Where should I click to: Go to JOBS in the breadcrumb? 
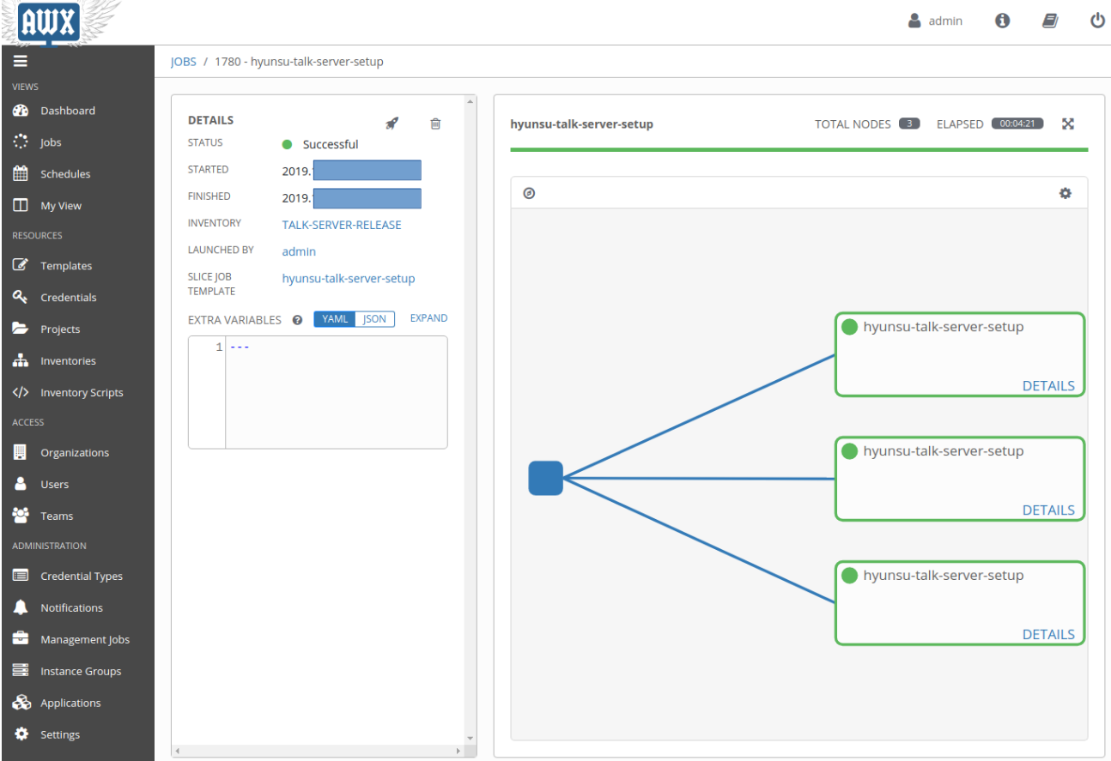pyautogui.click(x=184, y=62)
